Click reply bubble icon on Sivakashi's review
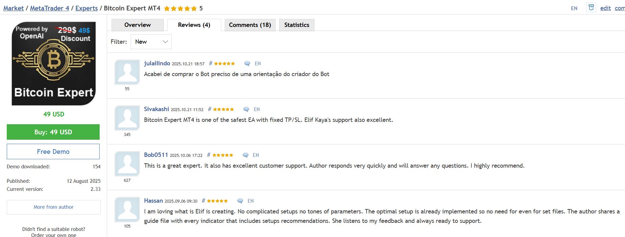Viewport: 625px width, 237px height. coord(246,109)
